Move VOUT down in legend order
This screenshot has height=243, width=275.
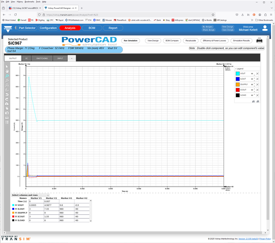point(254,75)
